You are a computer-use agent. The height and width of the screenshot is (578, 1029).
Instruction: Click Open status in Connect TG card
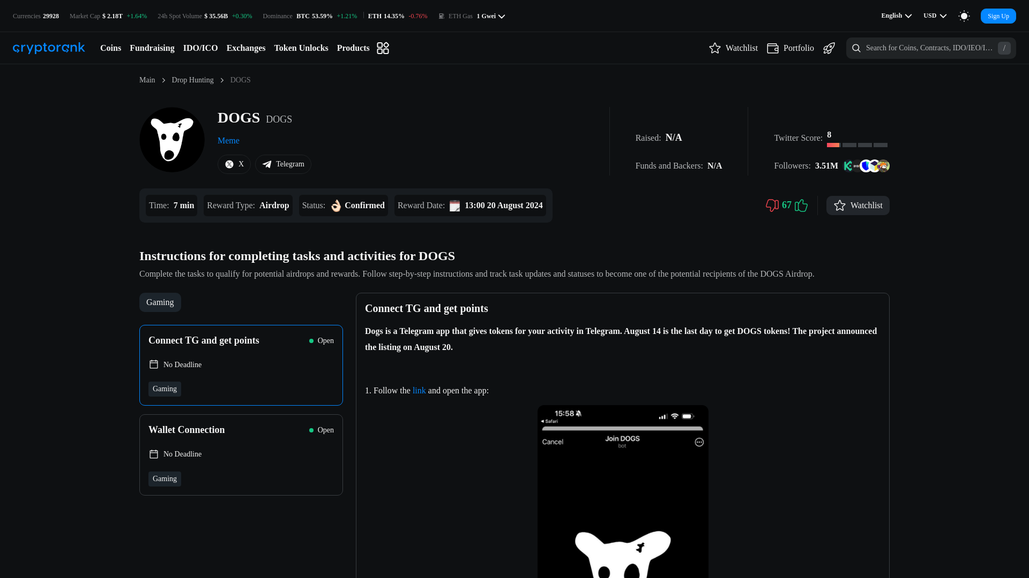coord(322,341)
